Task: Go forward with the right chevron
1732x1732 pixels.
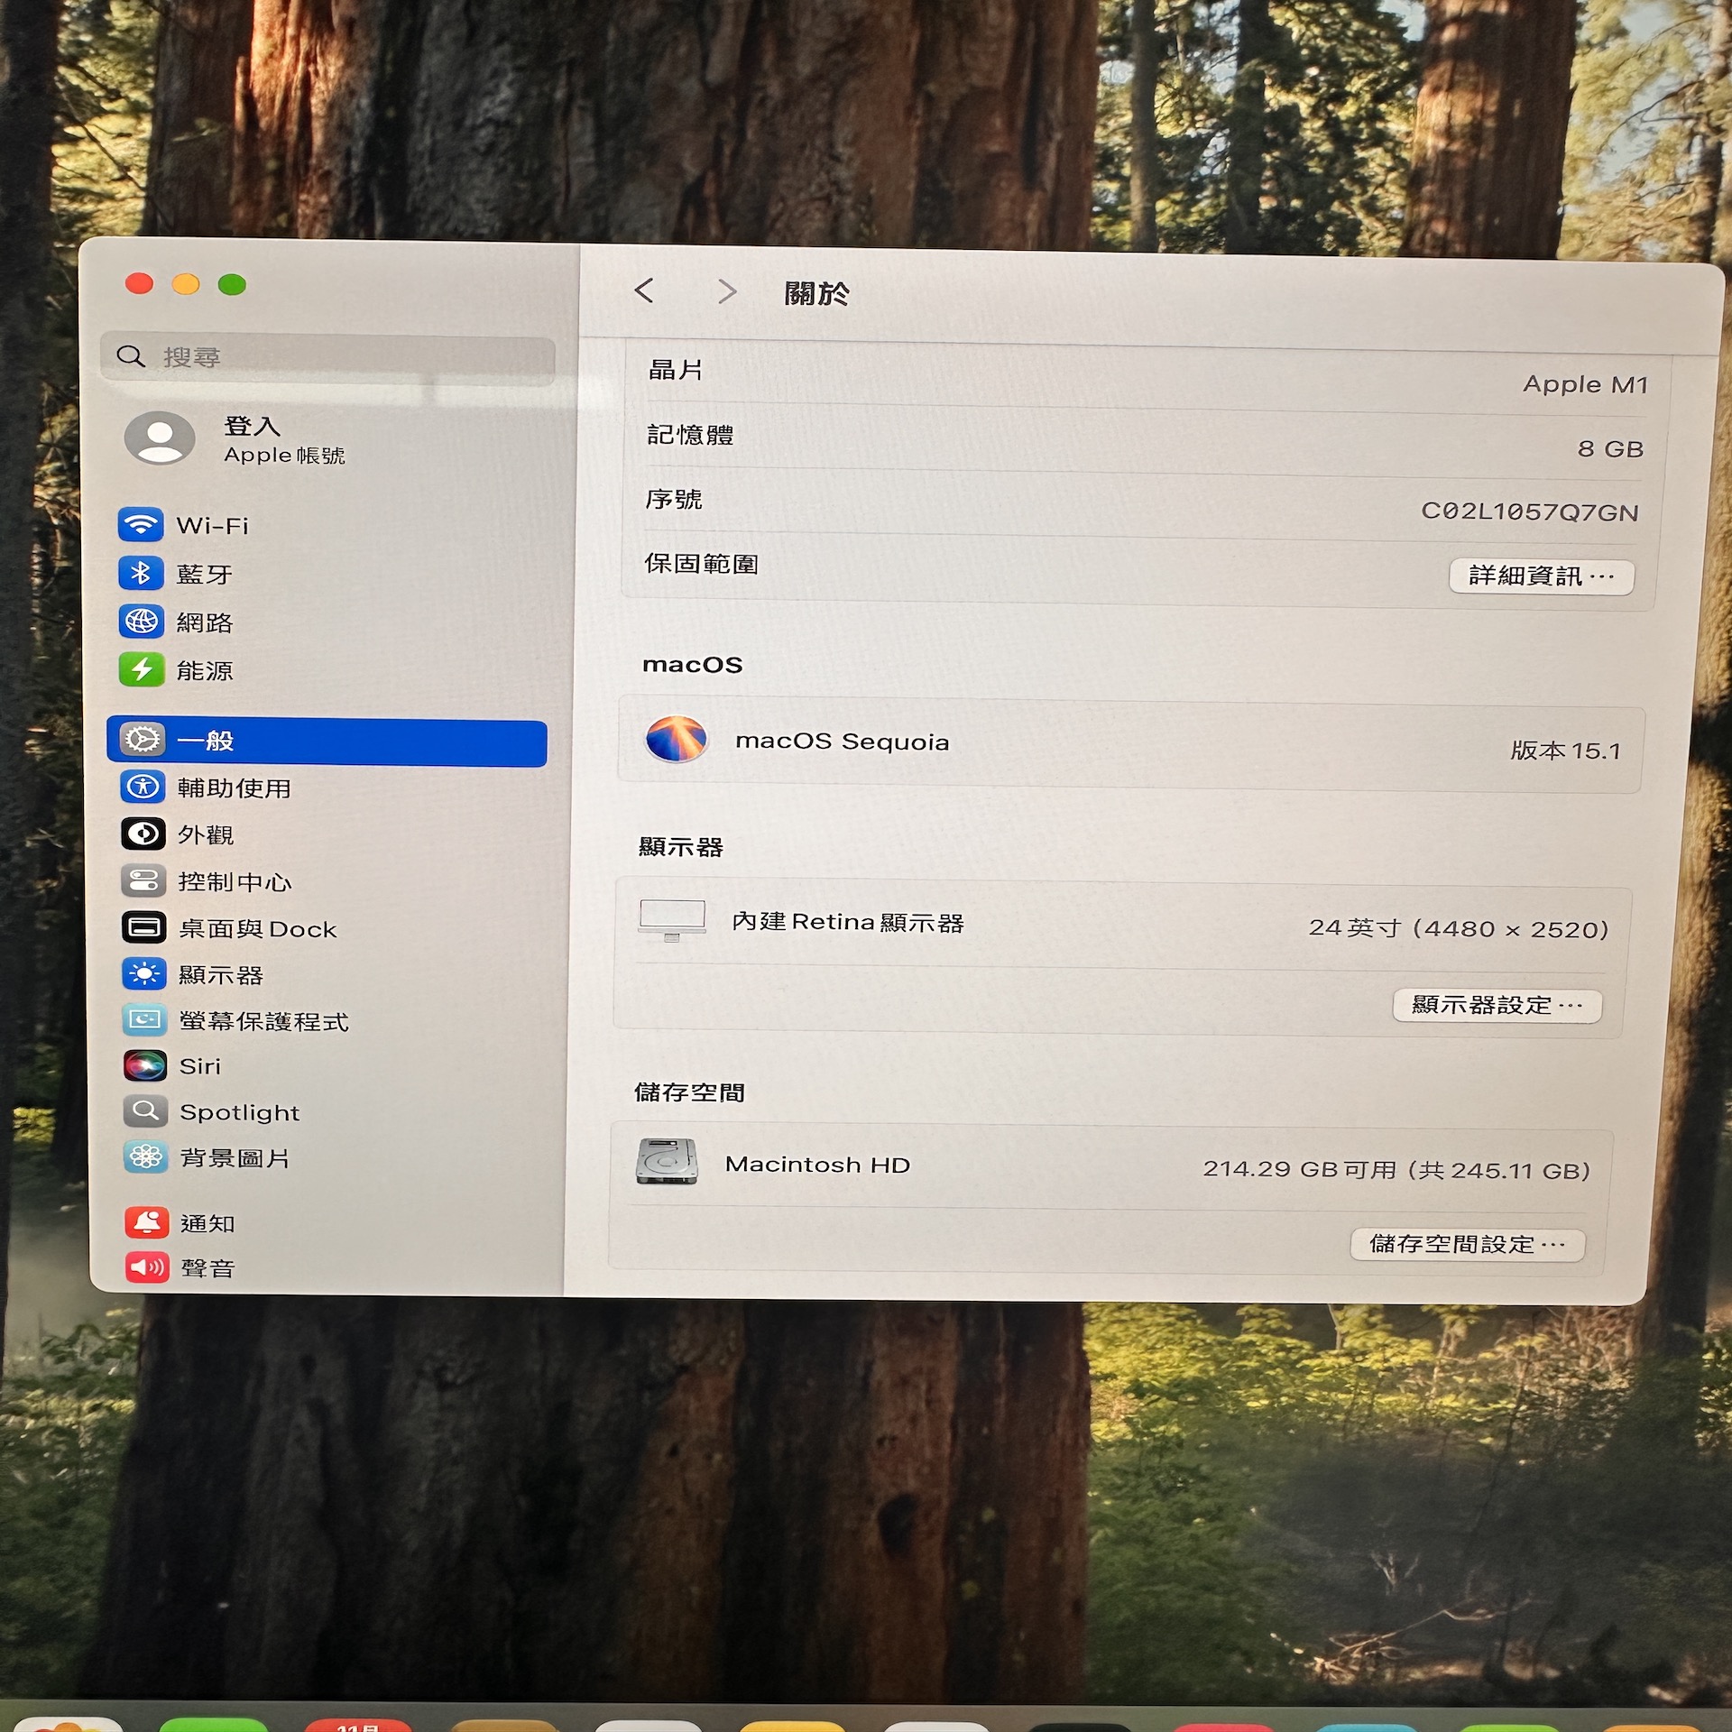Action: click(727, 291)
